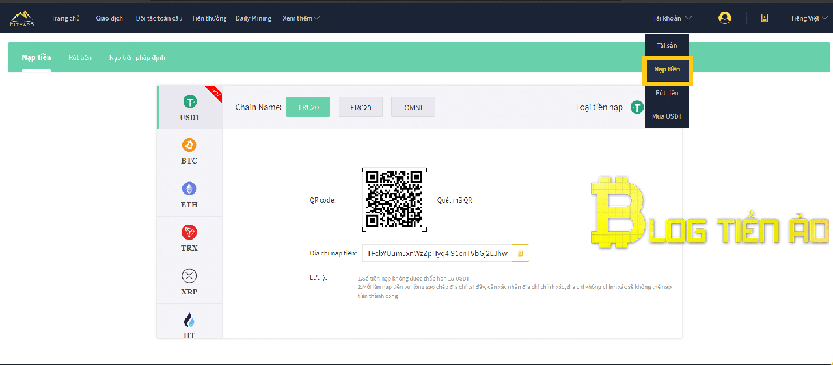Viewport: 833px width, 365px height.
Task: Open the user profile avatar icon
Action: 724,18
